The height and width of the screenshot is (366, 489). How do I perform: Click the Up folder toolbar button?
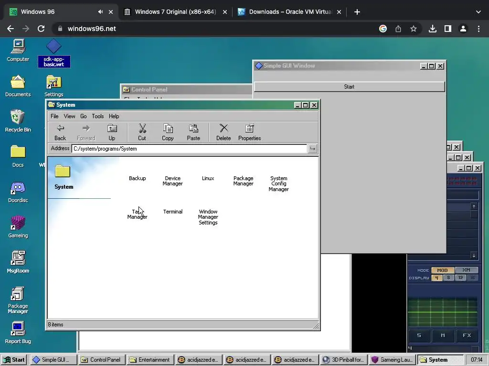click(112, 132)
